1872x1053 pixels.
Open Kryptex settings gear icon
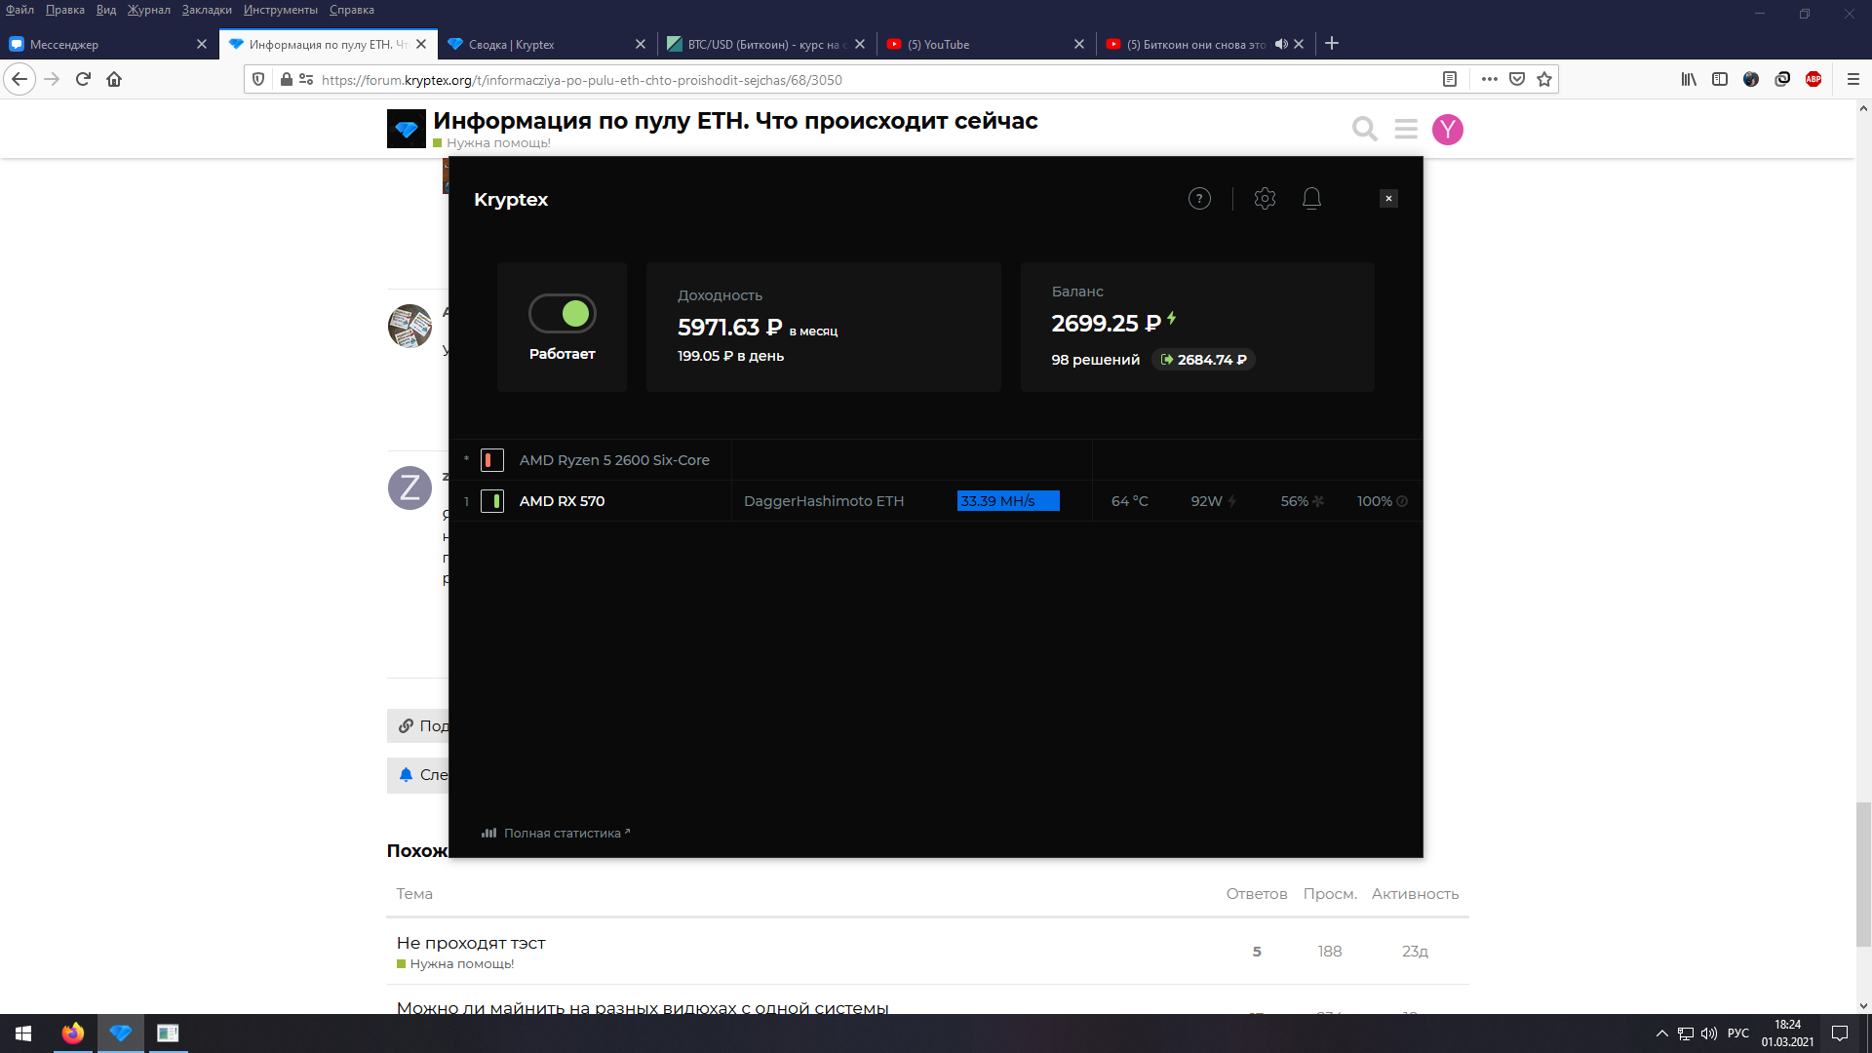click(x=1265, y=199)
